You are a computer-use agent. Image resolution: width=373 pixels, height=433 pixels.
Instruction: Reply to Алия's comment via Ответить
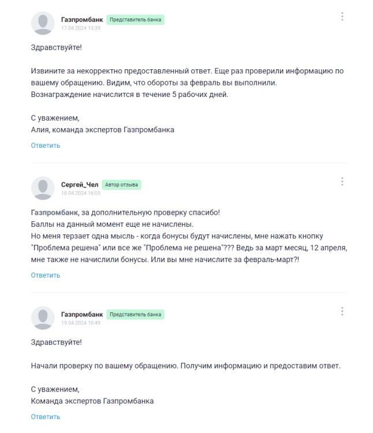[x=46, y=145]
